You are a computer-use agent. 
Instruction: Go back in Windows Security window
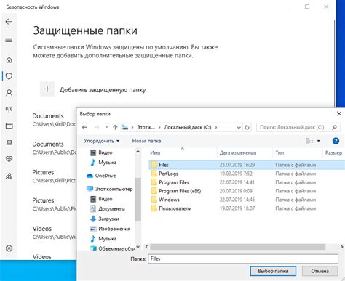(x=9, y=22)
